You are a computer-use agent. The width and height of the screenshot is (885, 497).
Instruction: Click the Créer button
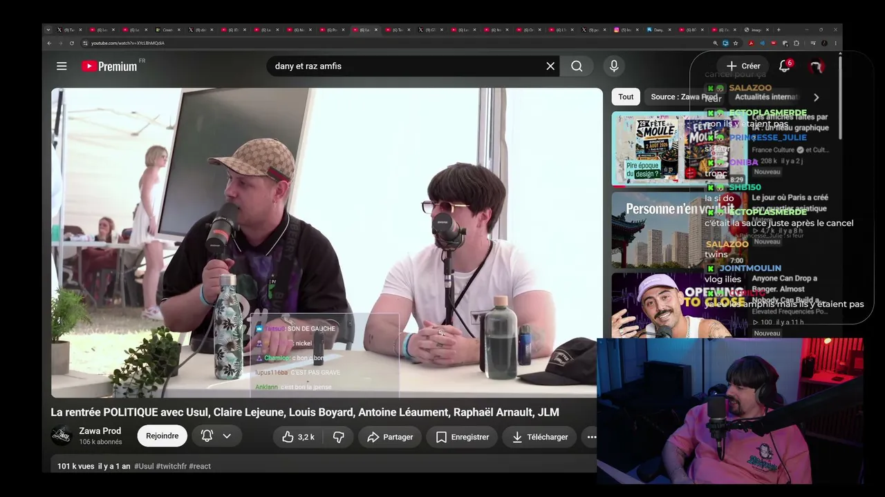pos(743,66)
